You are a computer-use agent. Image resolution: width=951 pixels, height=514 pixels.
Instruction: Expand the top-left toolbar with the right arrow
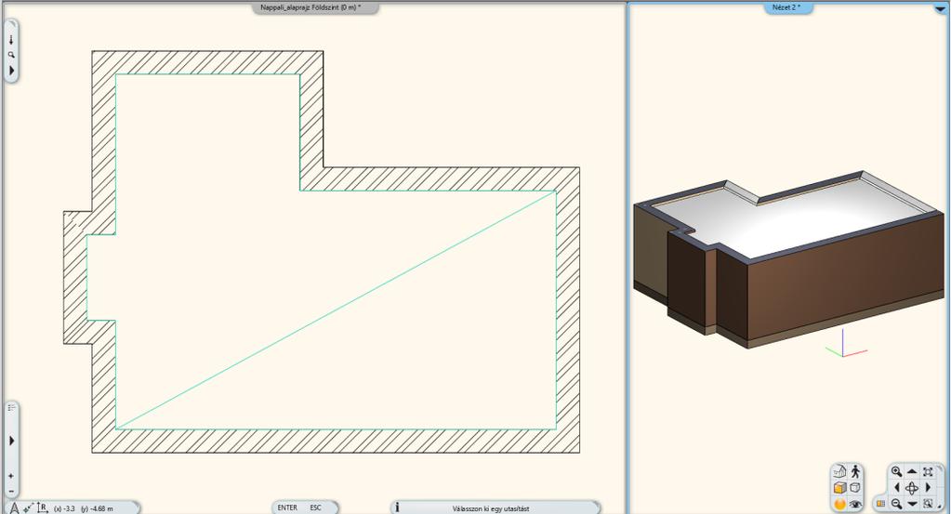11,71
